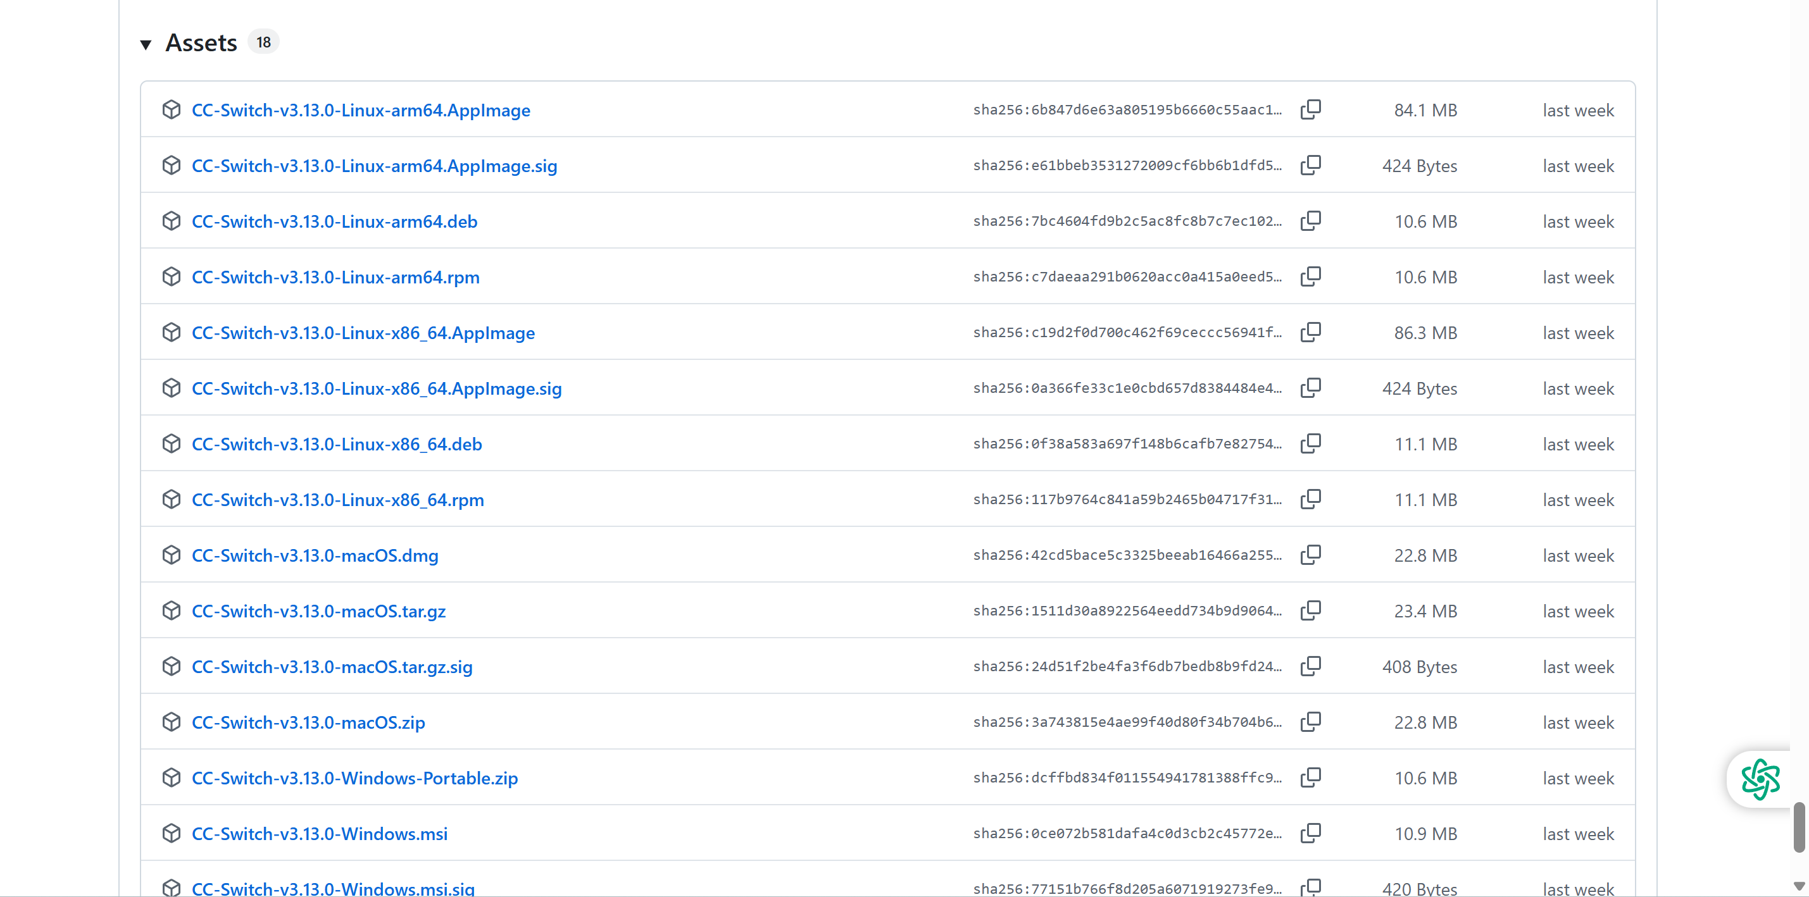The image size is (1809, 897).
Task: Download CC-Switch-v3.13.0-Linux-arm64.deb
Action: (x=334, y=222)
